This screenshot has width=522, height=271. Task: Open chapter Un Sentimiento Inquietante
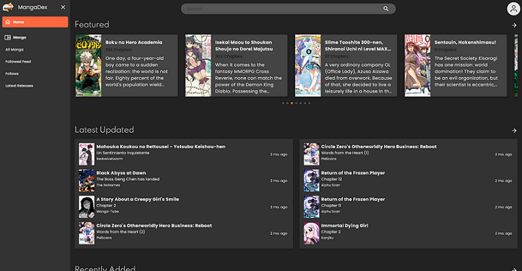[123, 153]
